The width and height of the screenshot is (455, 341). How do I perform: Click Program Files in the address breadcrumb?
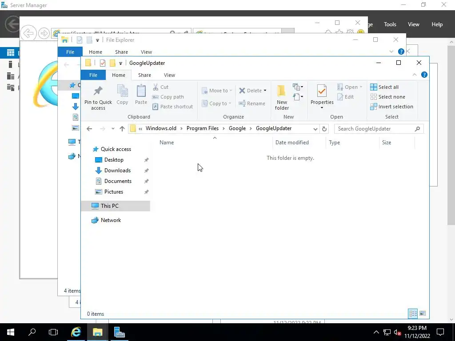[x=203, y=128]
